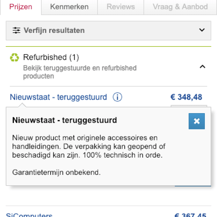Click the filter sliders icon

pos(17,30)
